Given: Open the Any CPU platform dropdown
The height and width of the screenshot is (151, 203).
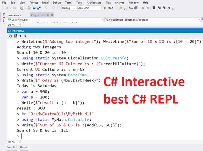Looking at the screenshot, I should tap(89, 8).
